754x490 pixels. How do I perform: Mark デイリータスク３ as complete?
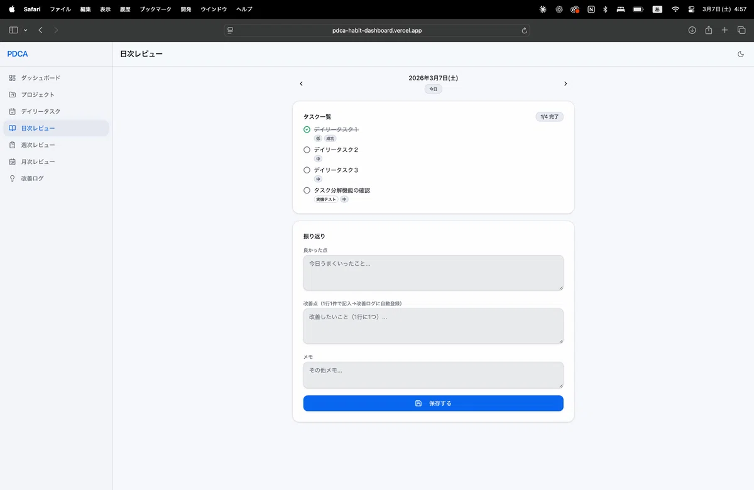pyautogui.click(x=307, y=170)
